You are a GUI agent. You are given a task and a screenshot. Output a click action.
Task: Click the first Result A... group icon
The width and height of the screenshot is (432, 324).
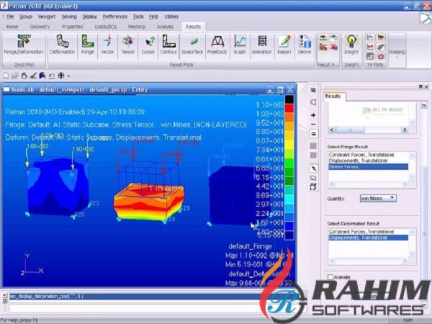click(x=323, y=37)
